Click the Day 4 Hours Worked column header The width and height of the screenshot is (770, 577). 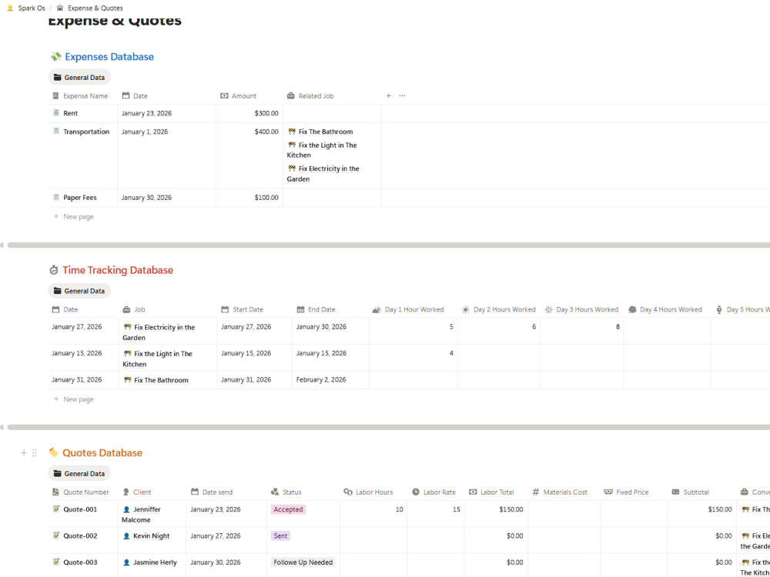[665, 309]
